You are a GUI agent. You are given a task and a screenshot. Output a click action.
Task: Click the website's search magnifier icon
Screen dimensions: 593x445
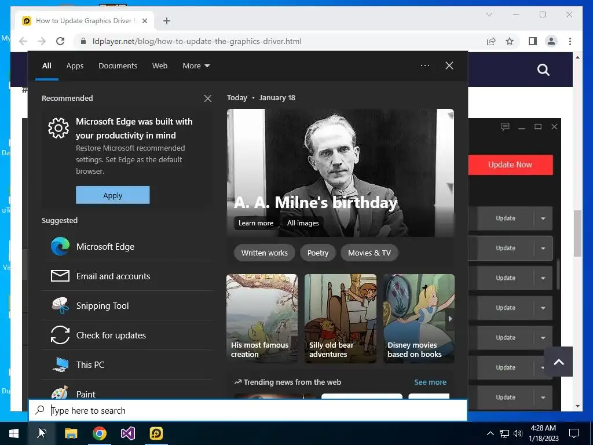coord(543,70)
